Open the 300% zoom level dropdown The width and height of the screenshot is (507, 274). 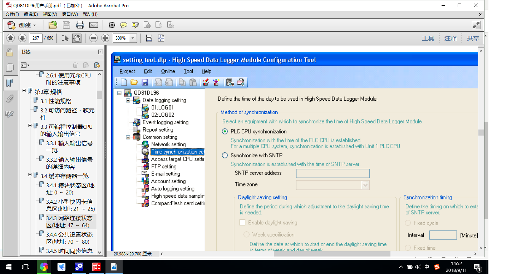tap(133, 38)
